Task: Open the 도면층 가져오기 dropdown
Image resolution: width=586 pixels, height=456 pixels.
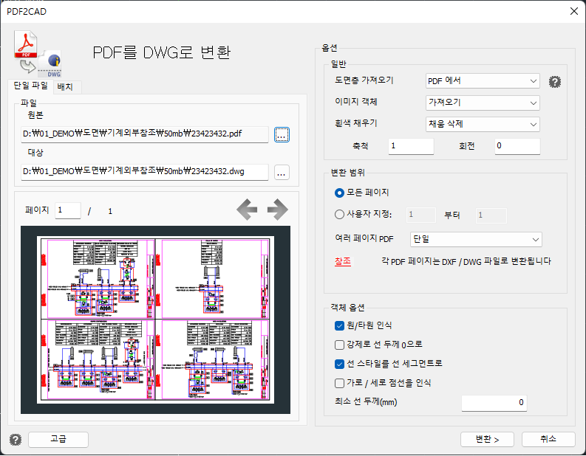Action: pyautogui.click(x=483, y=81)
